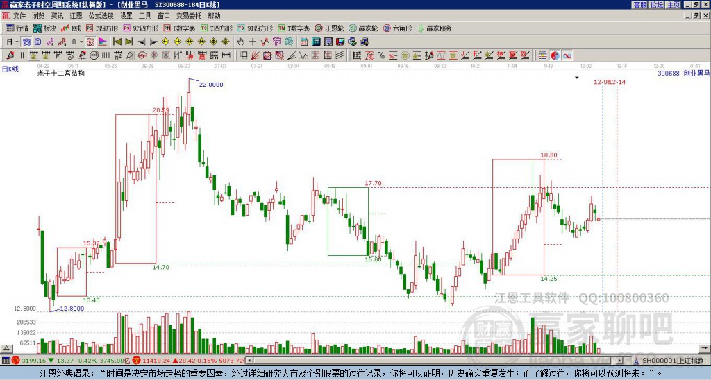
Task: Toggle the 权 adjustment button
Action: click(91, 42)
